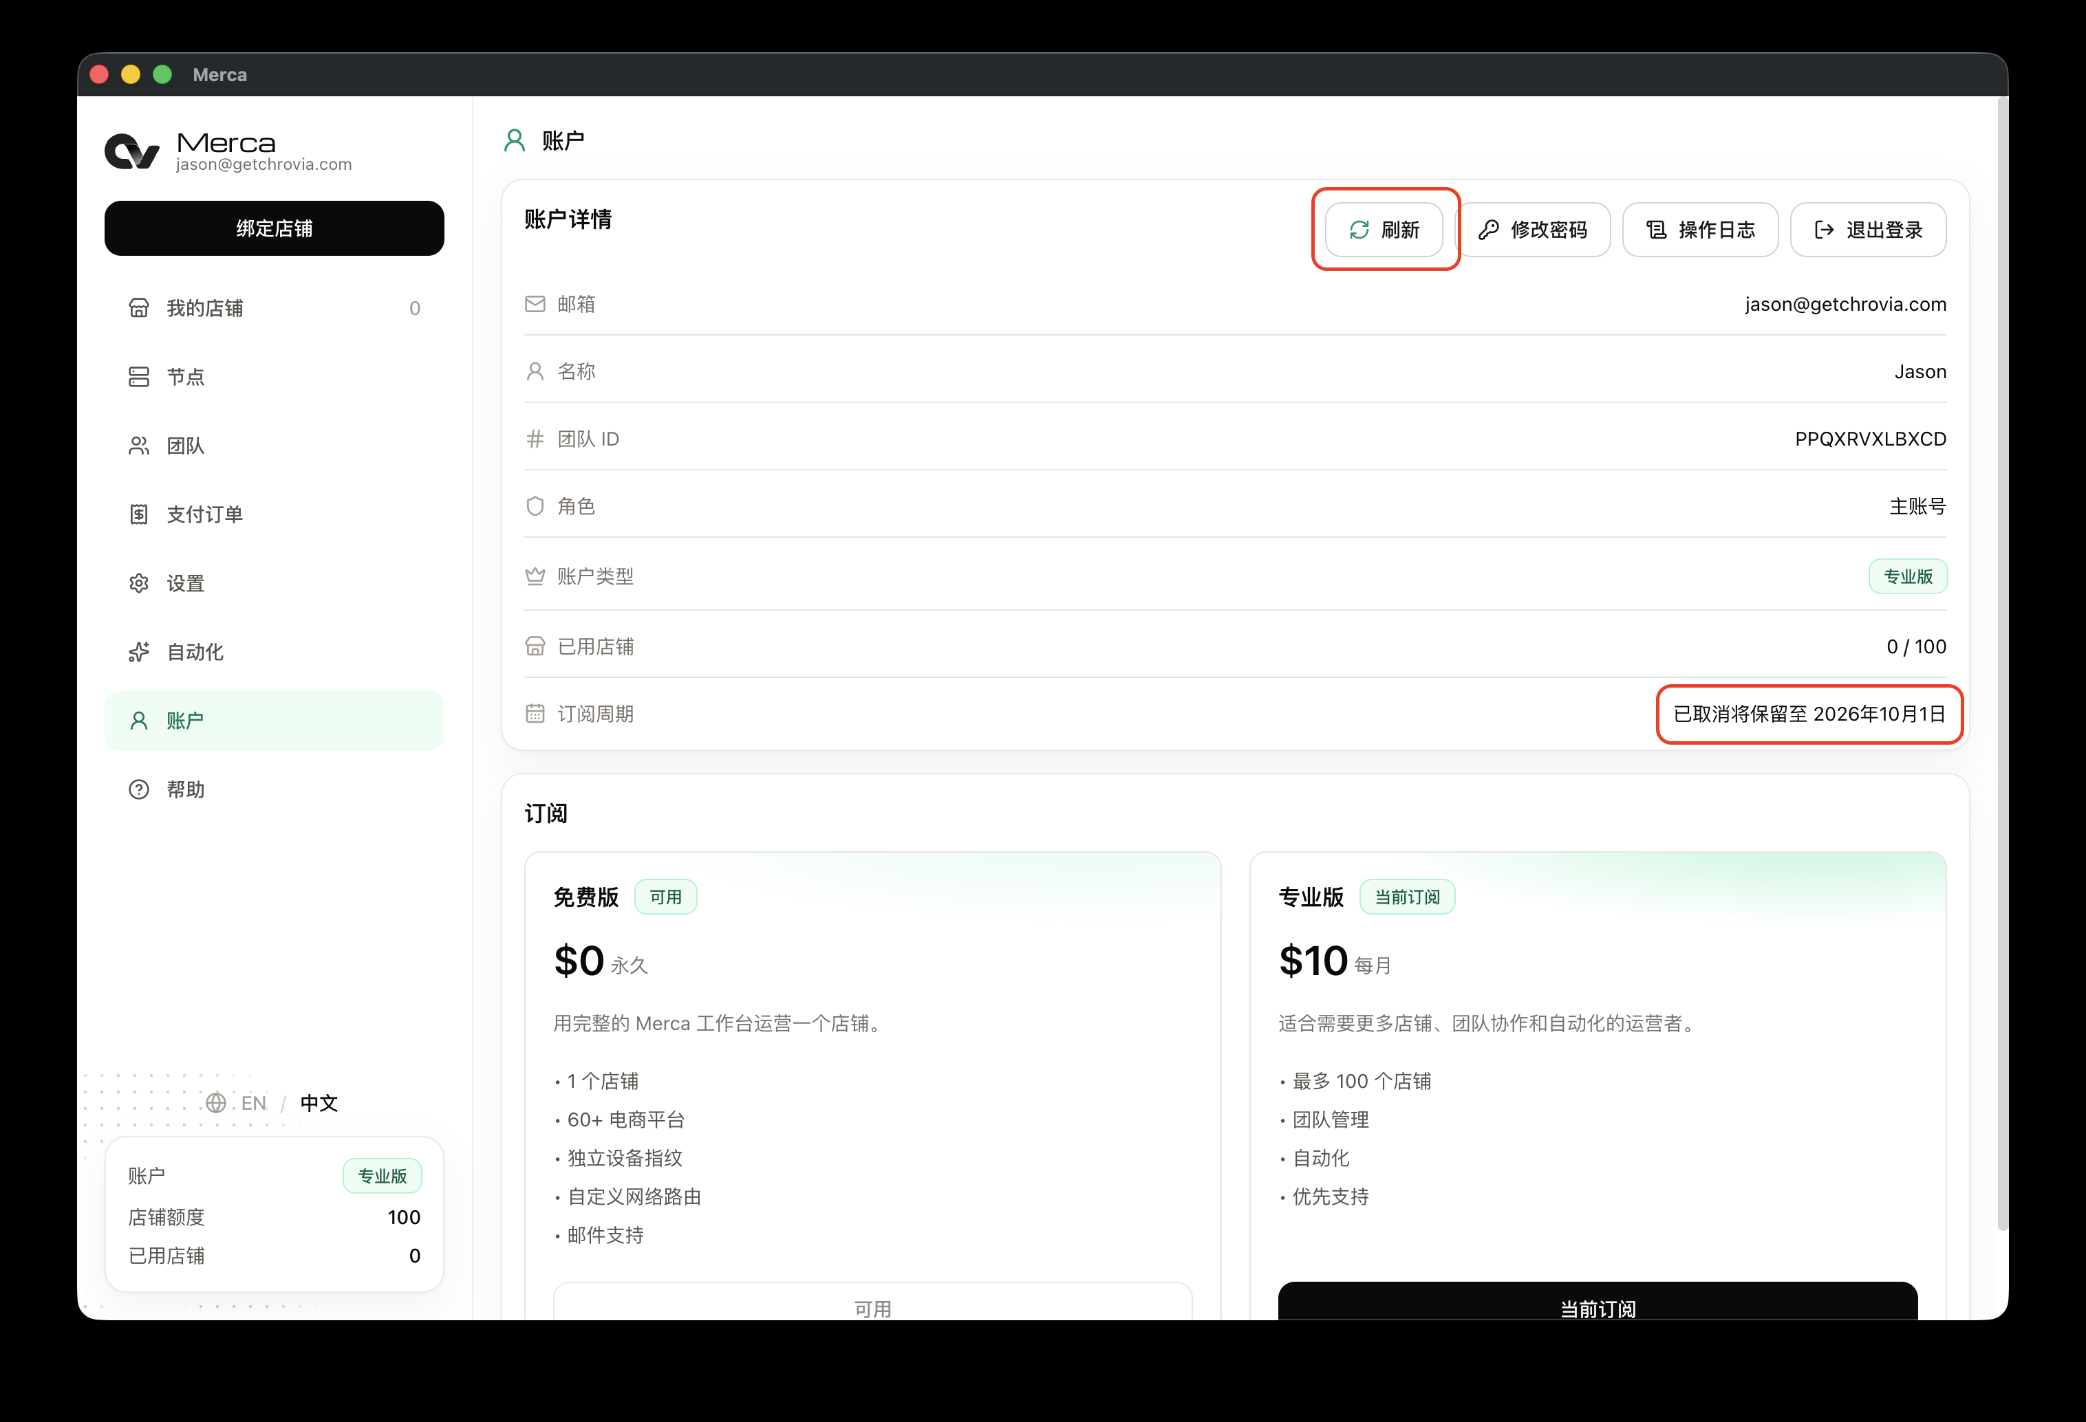Open the 帮助 page
The height and width of the screenshot is (1422, 2086).
(x=274, y=789)
